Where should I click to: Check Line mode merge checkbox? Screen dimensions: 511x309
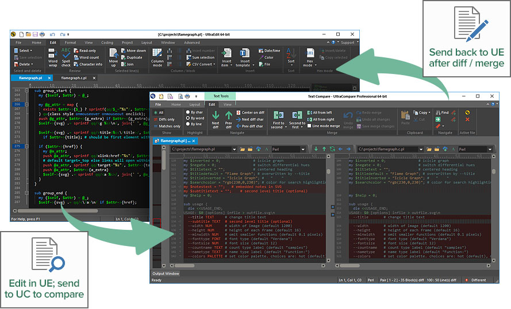point(309,126)
